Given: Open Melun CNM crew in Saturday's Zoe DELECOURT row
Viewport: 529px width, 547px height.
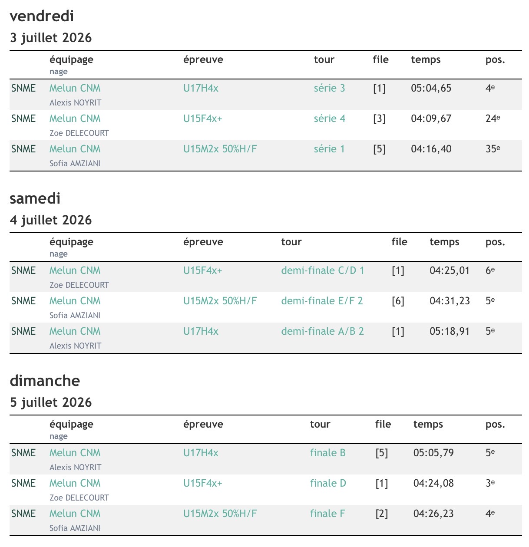Looking at the screenshot, I should [75, 270].
